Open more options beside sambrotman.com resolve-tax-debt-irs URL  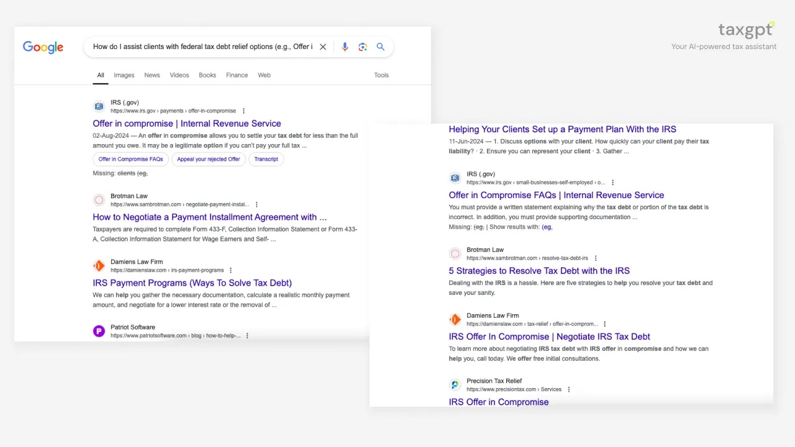[x=596, y=258]
